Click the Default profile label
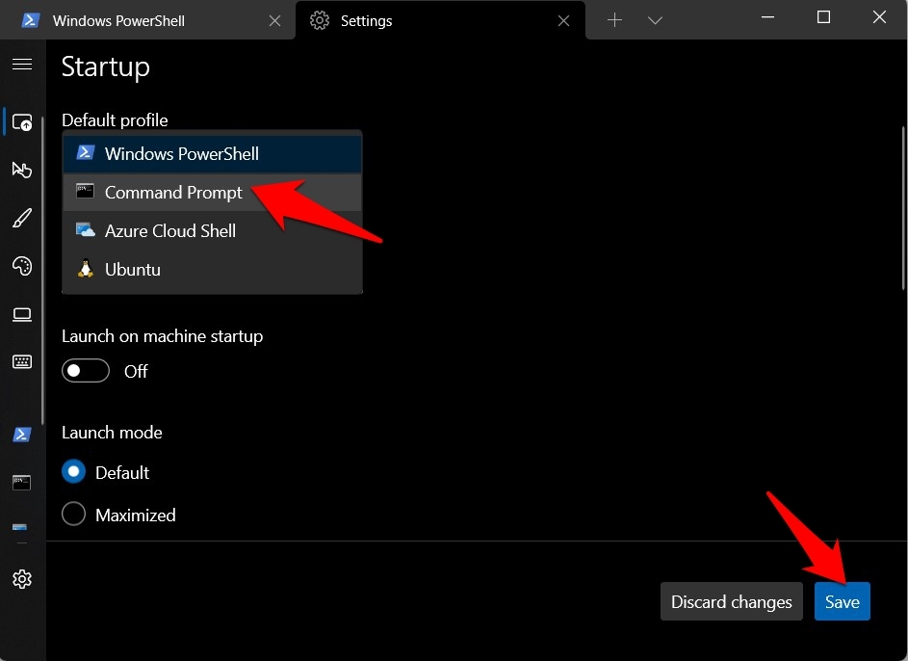The width and height of the screenshot is (908, 661). (x=115, y=119)
